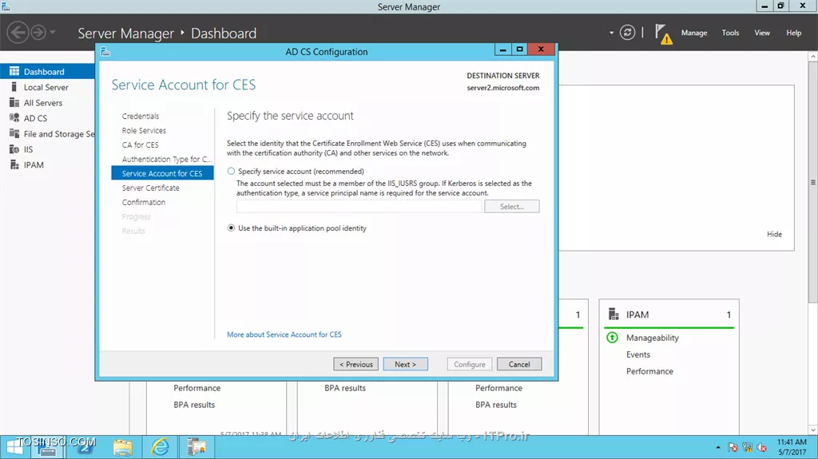Image resolution: width=818 pixels, height=459 pixels.
Task: Click the IPAM tile header icon
Action: pyautogui.click(x=613, y=315)
